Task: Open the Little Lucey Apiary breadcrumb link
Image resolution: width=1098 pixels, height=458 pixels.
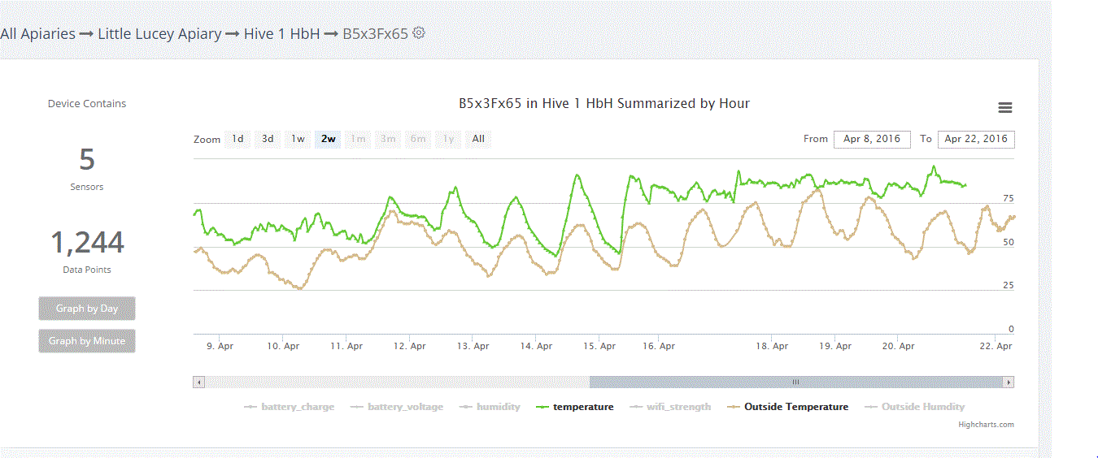Action: click(159, 34)
